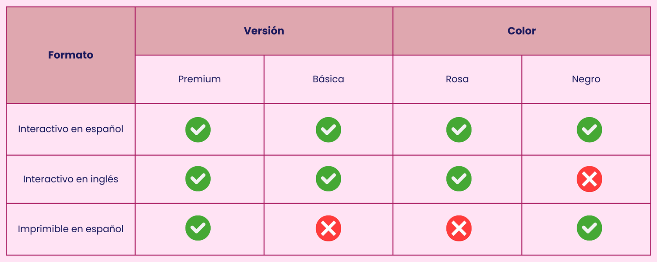Image resolution: width=657 pixels, height=262 pixels.
Task: Click the green check for Interactivo en español Básica
Action: tap(328, 129)
